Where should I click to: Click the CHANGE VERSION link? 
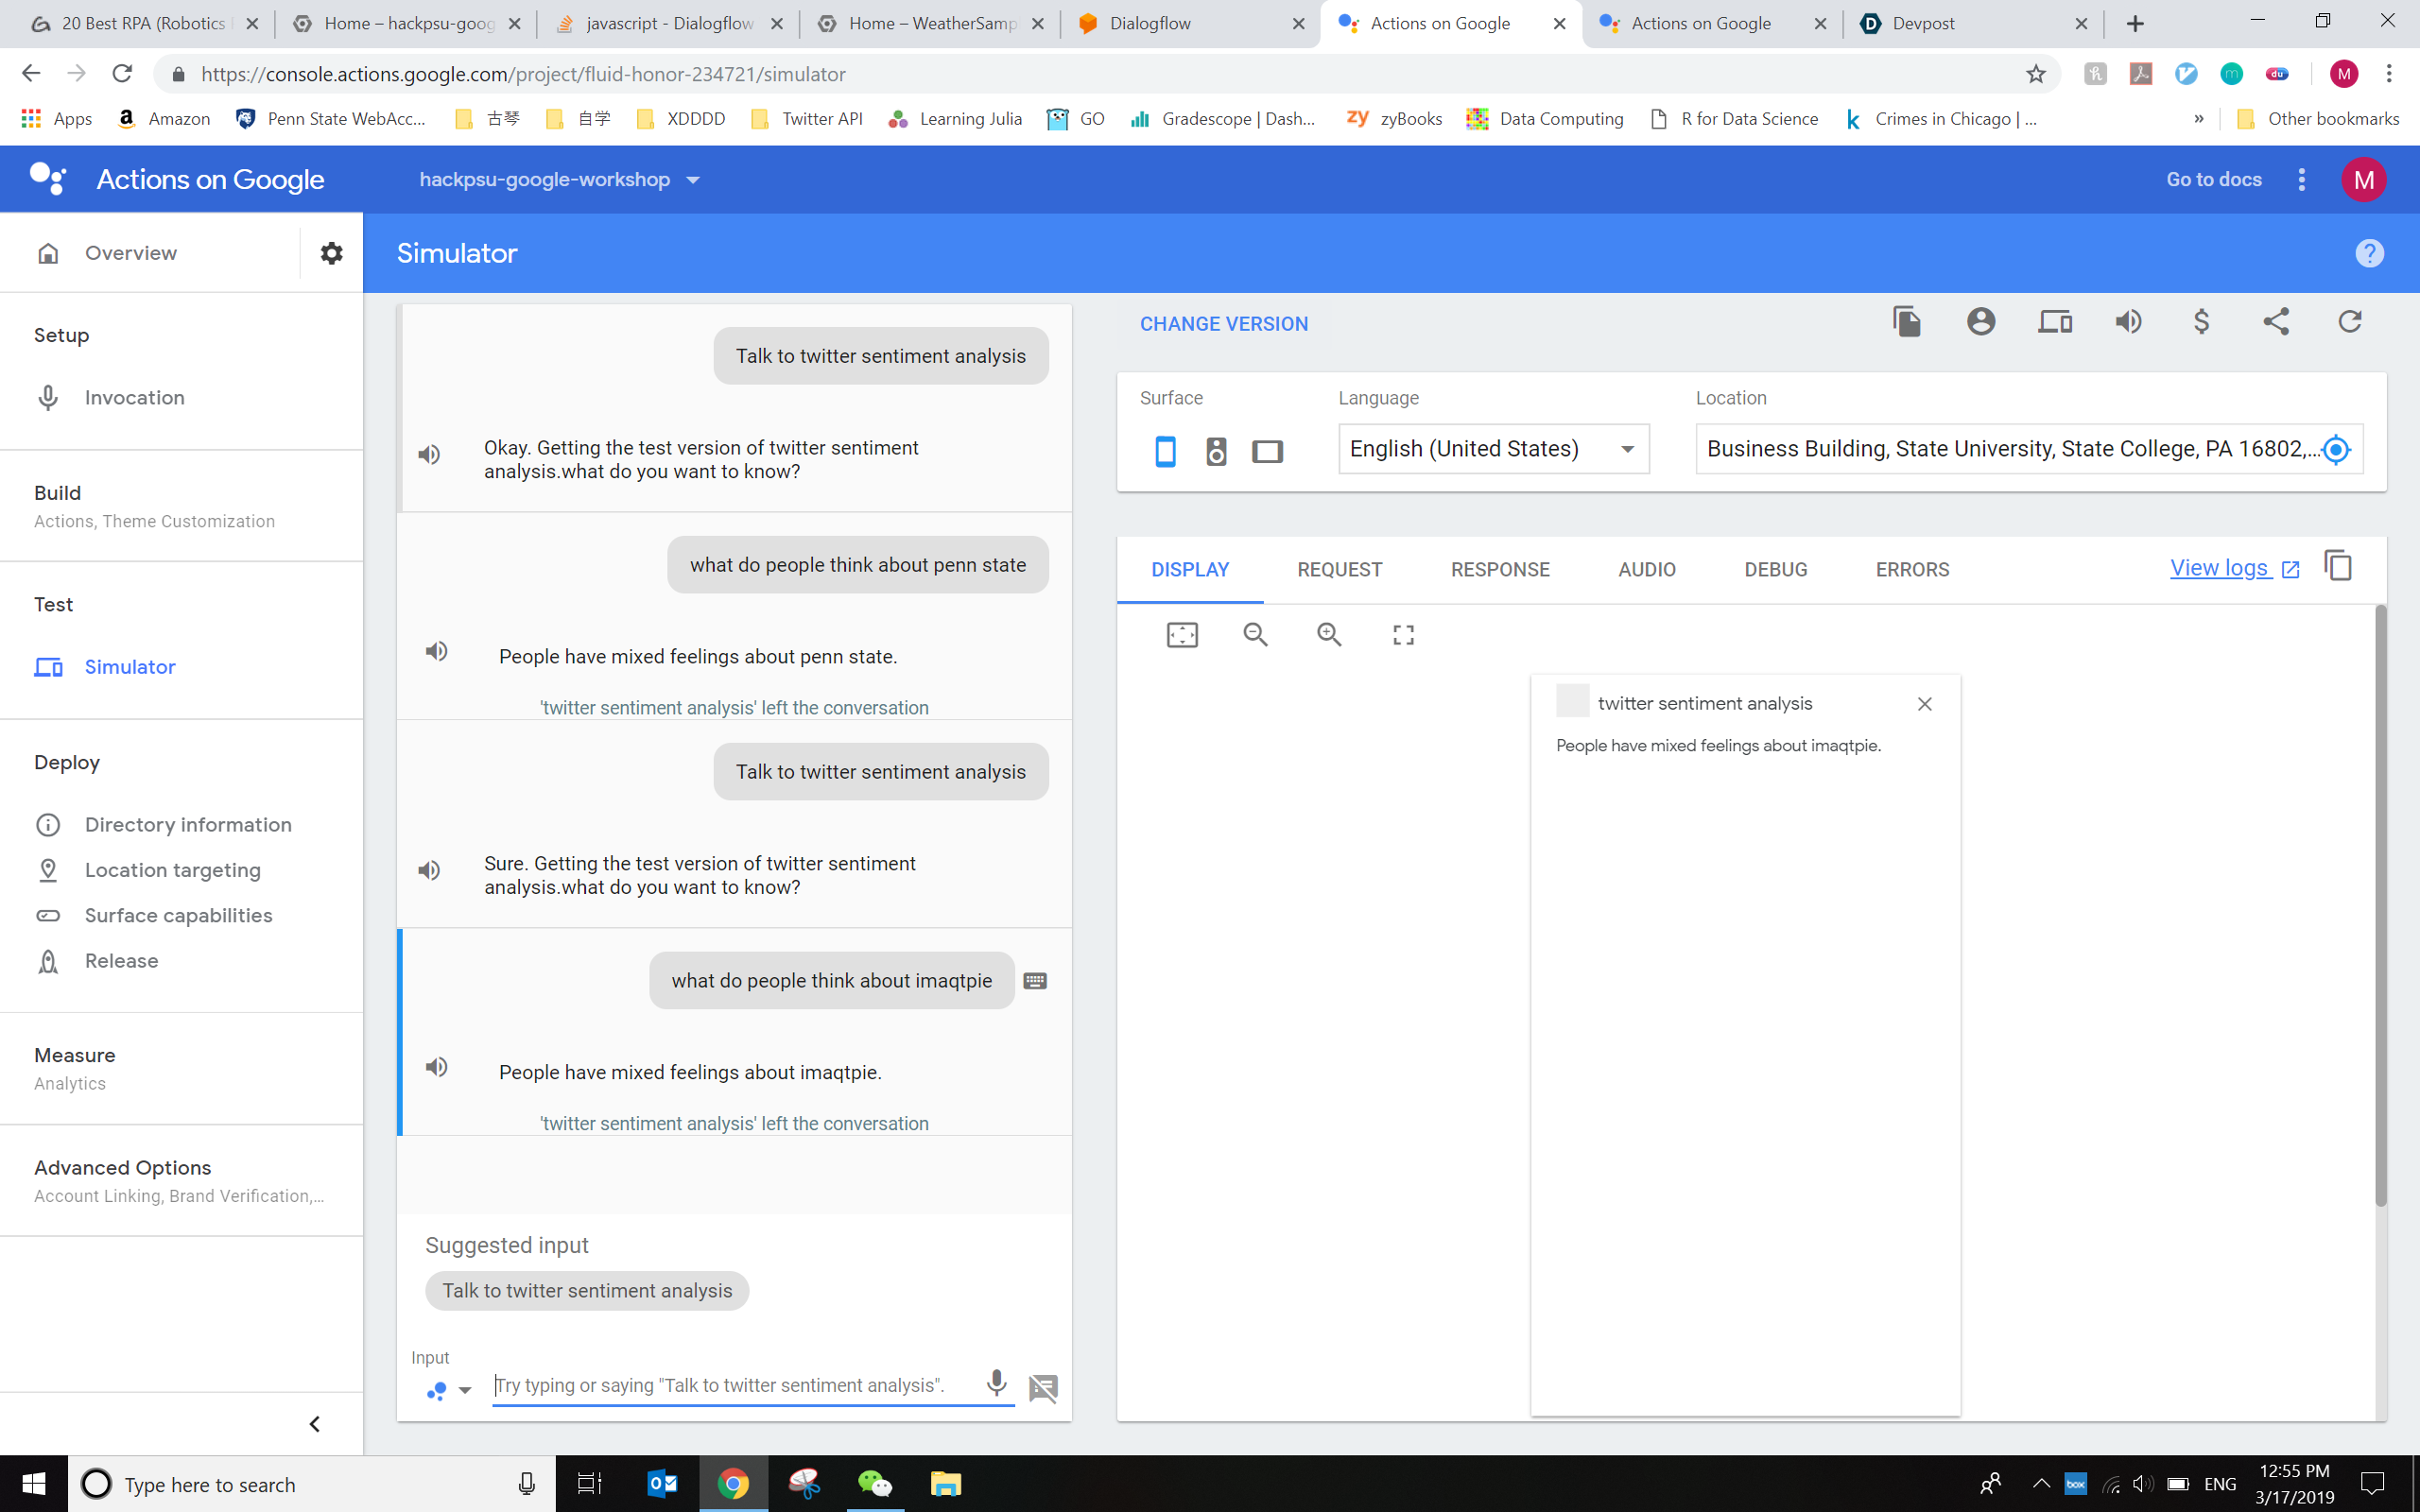click(1223, 324)
